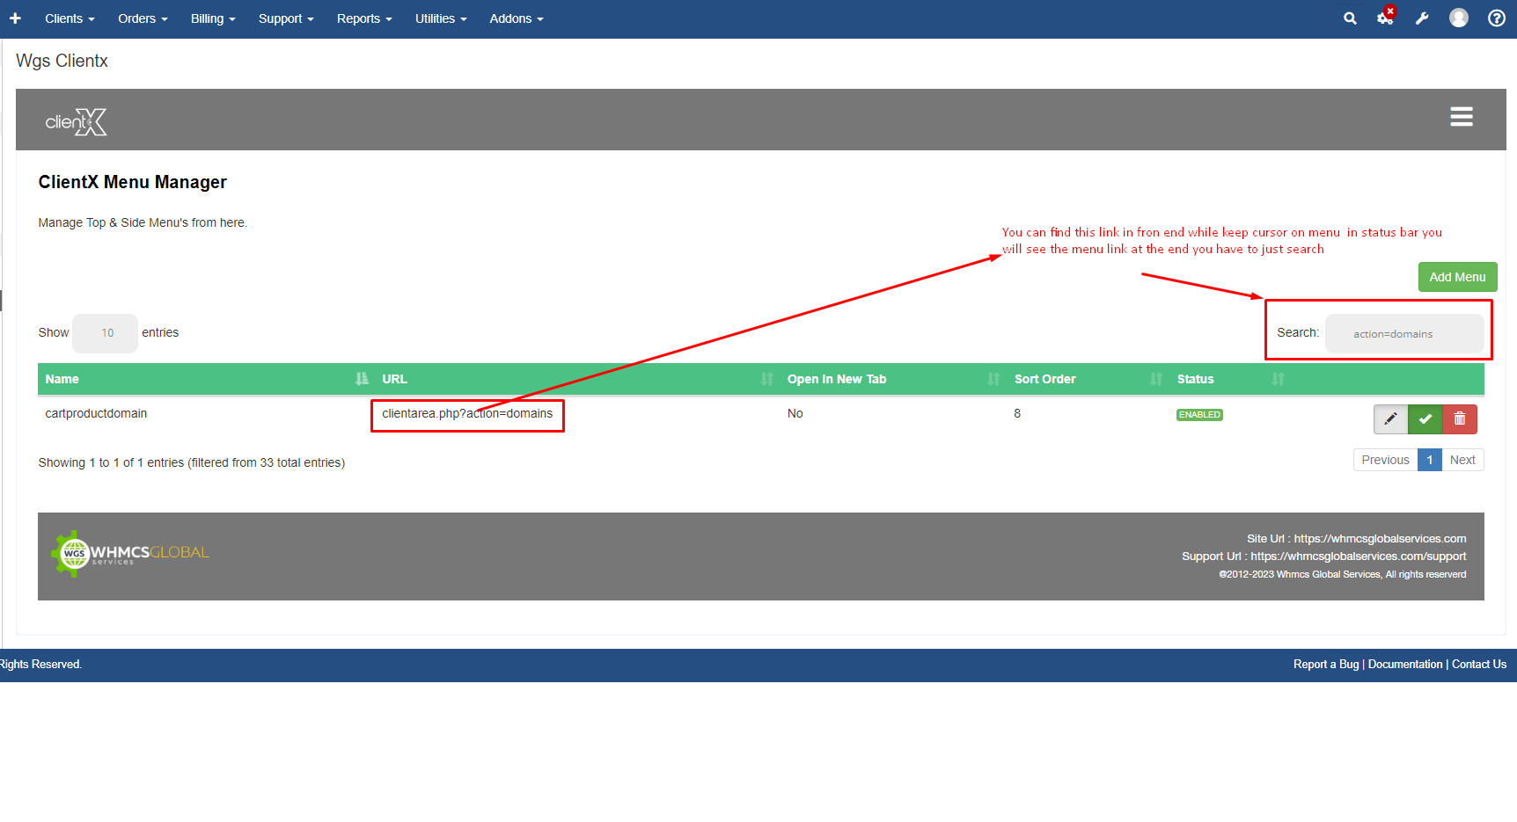
Task: Open the Documentation footer link
Action: pos(1405,665)
